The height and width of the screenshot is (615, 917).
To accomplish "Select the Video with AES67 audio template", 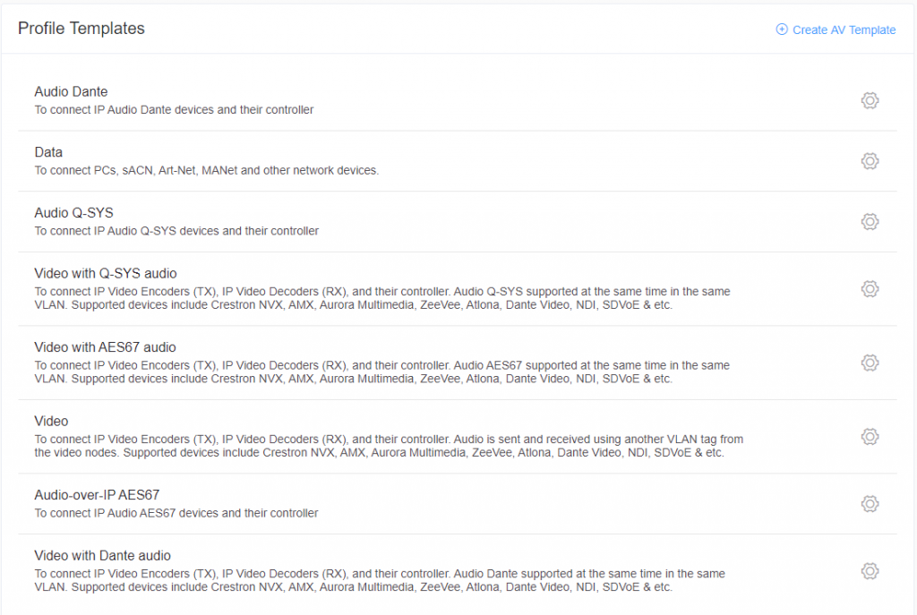I will [105, 347].
